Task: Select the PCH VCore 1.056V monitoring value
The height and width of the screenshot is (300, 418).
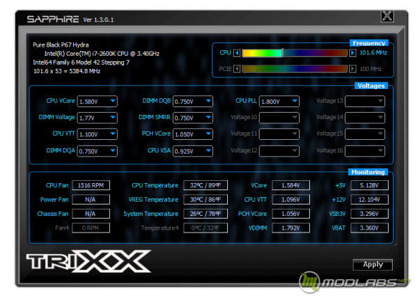Action: click(291, 214)
